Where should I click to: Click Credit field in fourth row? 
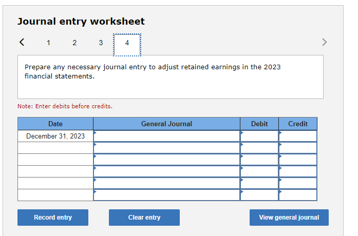(298, 172)
